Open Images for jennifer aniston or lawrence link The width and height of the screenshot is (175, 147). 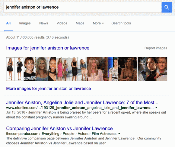pos(48,48)
